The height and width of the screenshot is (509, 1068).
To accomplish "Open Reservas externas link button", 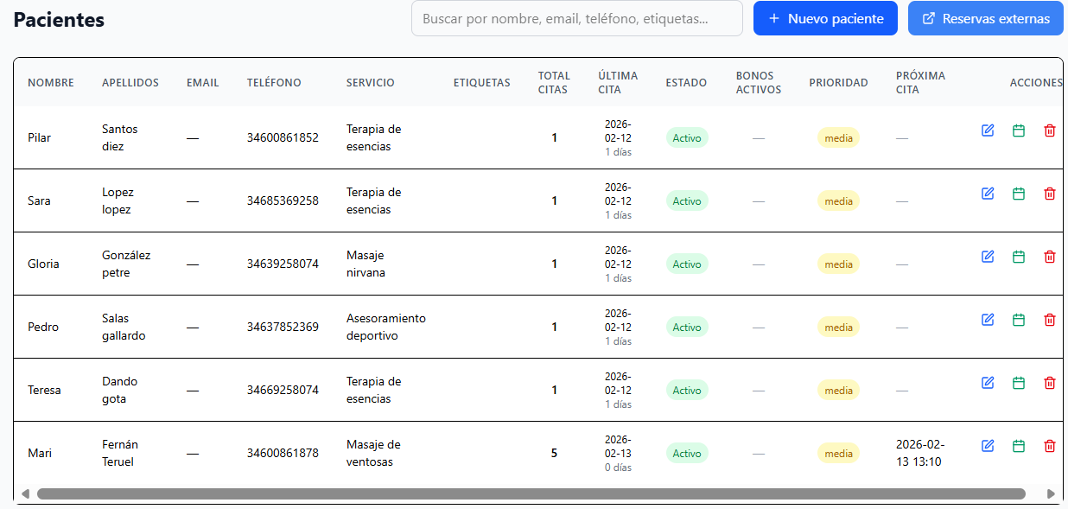I will click(x=985, y=18).
